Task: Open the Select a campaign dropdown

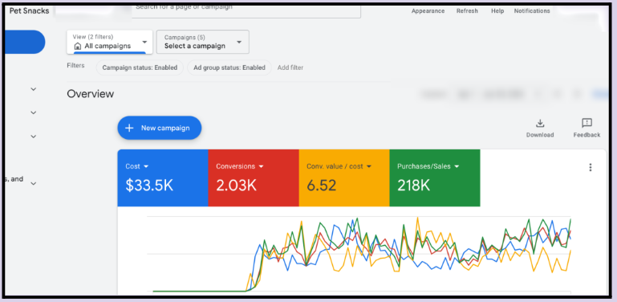Action: 203,42
